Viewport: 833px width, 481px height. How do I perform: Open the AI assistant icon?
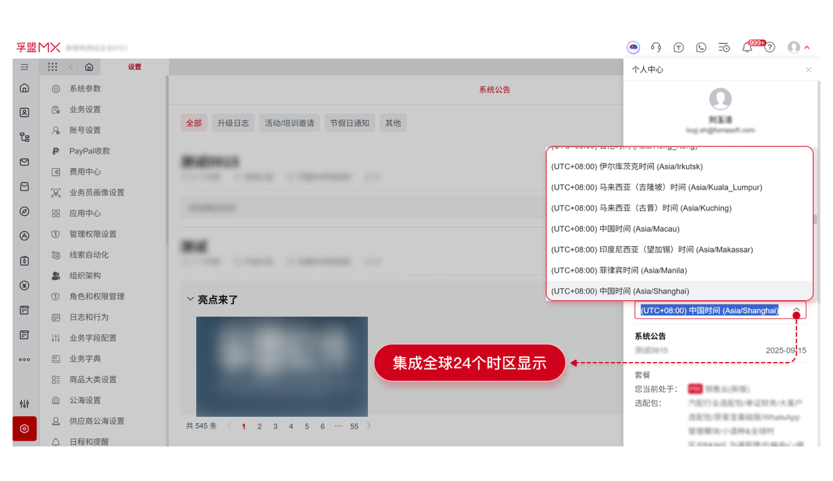pyautogui.click(x=633, y=47)
